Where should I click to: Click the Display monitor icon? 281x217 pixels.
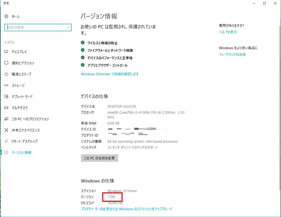coord(6,52)
